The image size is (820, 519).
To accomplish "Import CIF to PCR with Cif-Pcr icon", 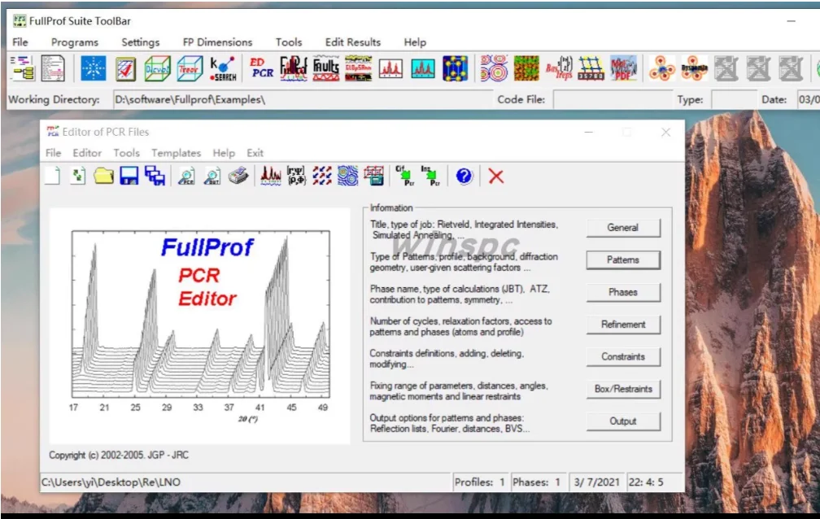I will tap(405, 176).
